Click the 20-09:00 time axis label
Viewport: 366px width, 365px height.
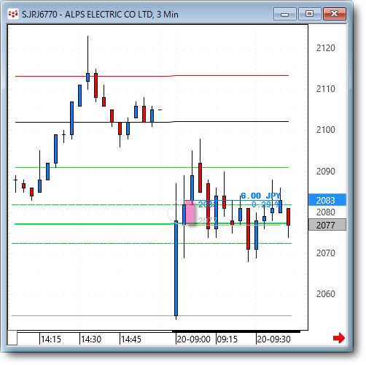click(x=193, y=339)
